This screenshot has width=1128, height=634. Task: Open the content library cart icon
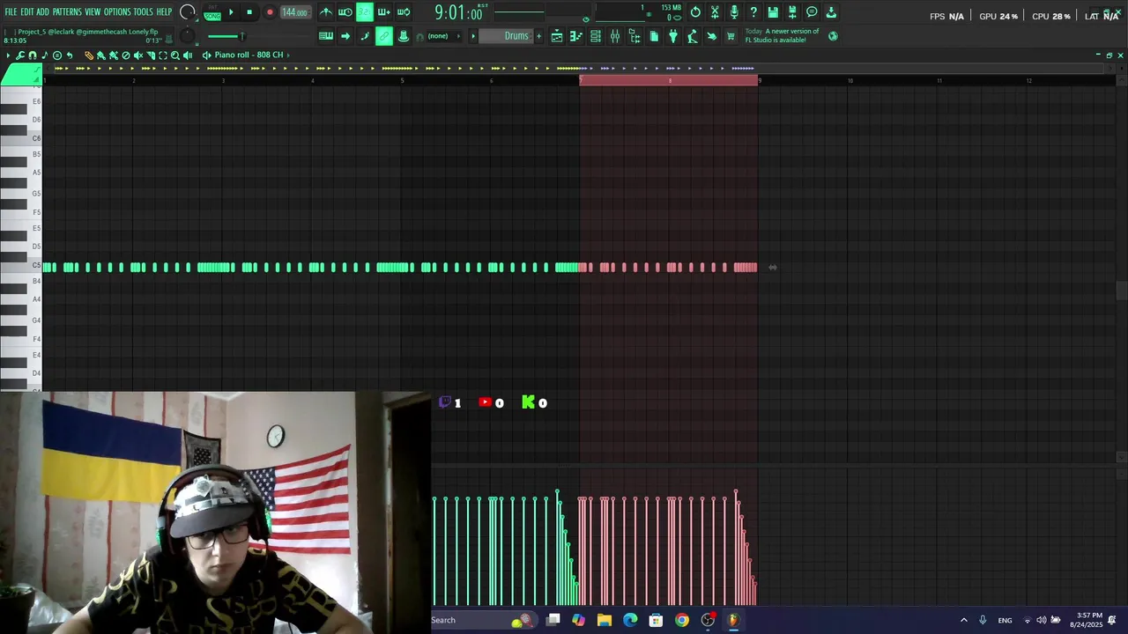[x=731, y=36]
